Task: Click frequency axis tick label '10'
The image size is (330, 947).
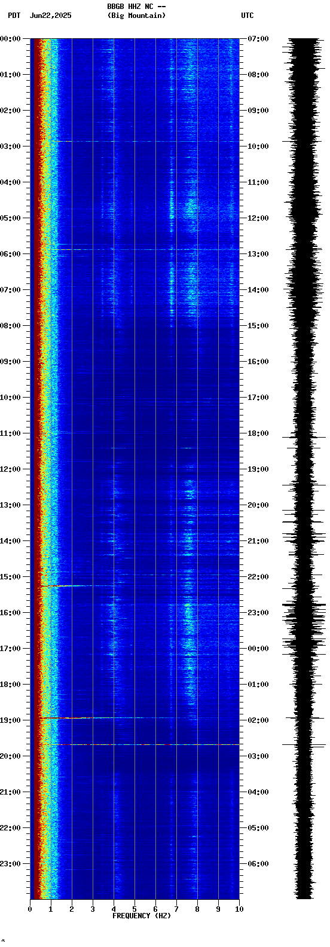Action: pyautogui.click(x=239, y=909)
